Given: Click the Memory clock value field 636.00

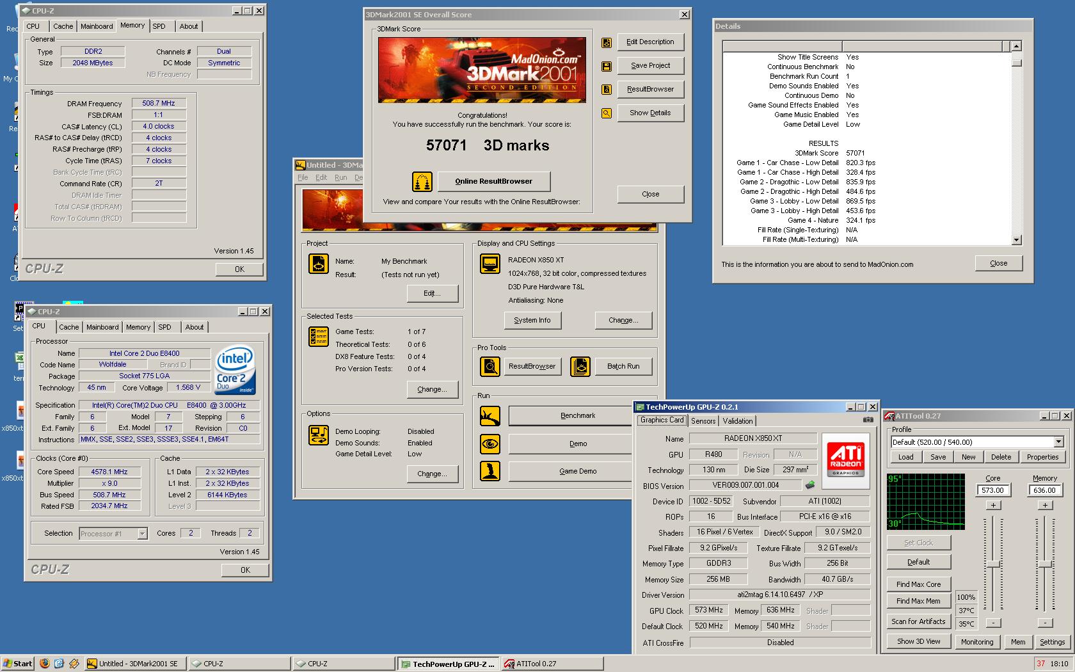Looking at the screenshot, I should click(1045, 490).
